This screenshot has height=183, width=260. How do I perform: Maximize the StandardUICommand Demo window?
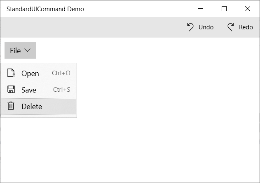pos(224,9)
